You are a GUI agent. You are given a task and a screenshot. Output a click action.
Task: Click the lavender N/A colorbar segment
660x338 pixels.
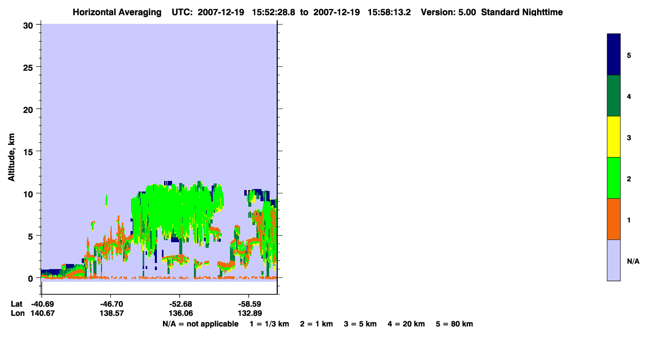click(x=613, y=260)
